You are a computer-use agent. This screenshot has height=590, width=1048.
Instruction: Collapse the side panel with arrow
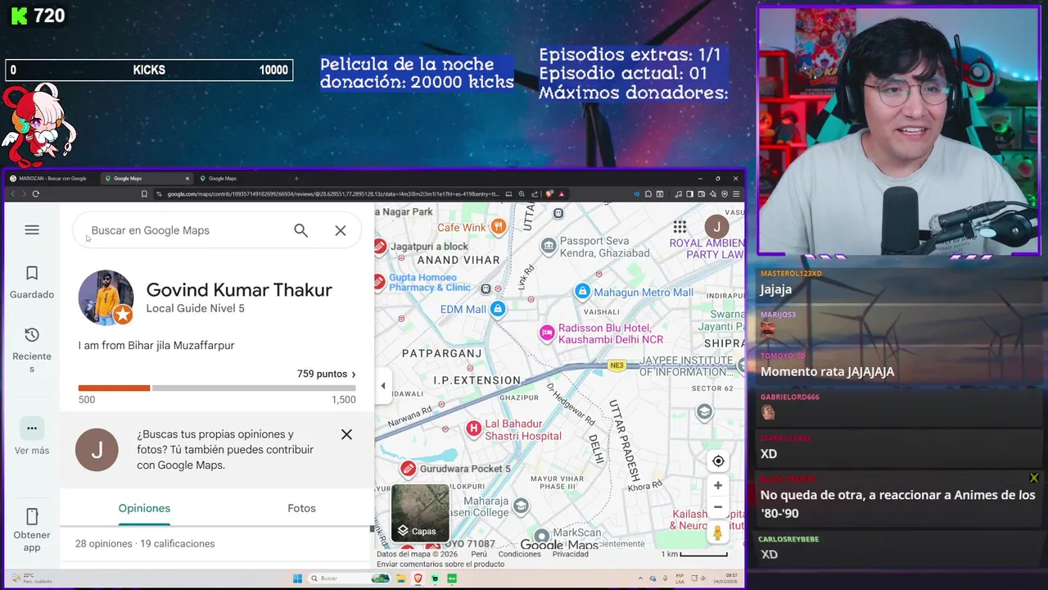(x=383, y=386)
